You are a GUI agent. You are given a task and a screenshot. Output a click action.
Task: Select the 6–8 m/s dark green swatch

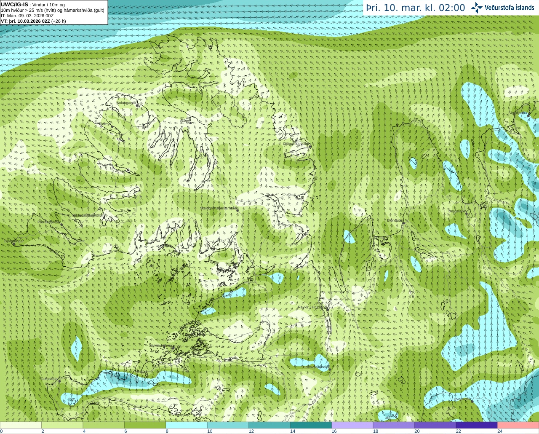click(145, 425)
